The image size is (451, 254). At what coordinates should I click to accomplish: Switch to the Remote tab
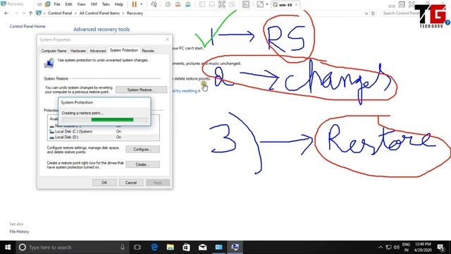148,51
